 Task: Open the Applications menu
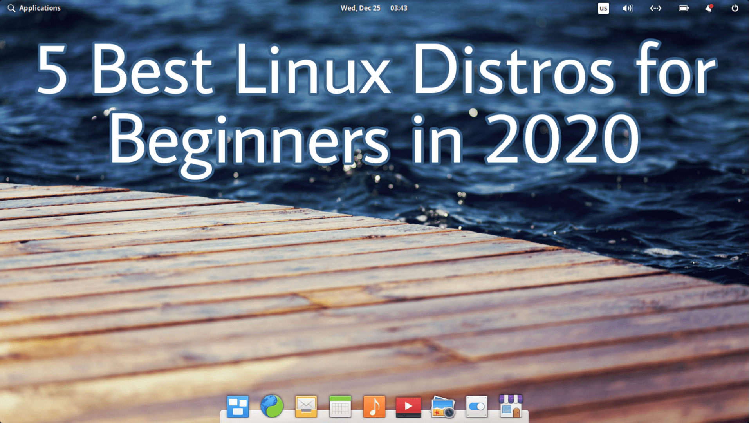coord(39,8)
